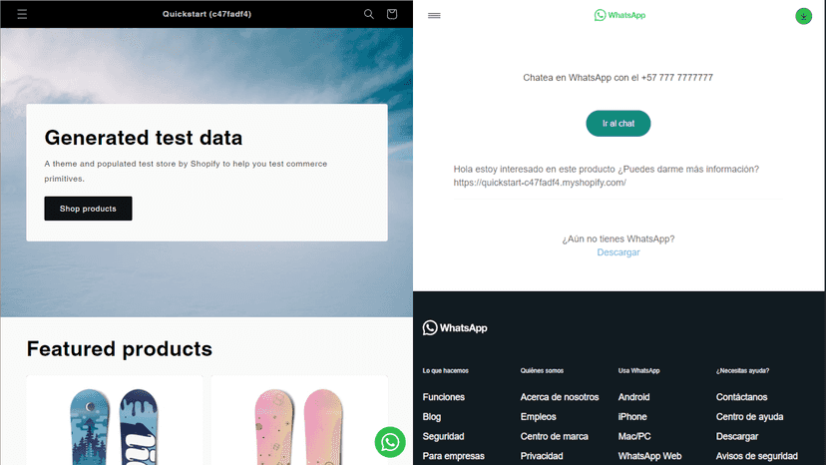This screenshot has width=826, height=465.
Task: Click Ir al chat button
Action: tap(618, 124)
